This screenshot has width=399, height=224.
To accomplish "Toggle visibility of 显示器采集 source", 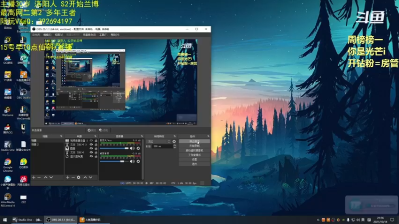I will [91, 156].
